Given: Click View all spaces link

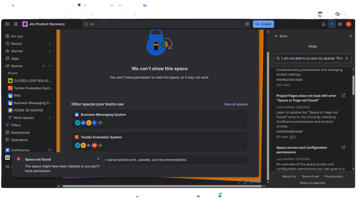Looking at the screenshot, I should pos(236,104).
